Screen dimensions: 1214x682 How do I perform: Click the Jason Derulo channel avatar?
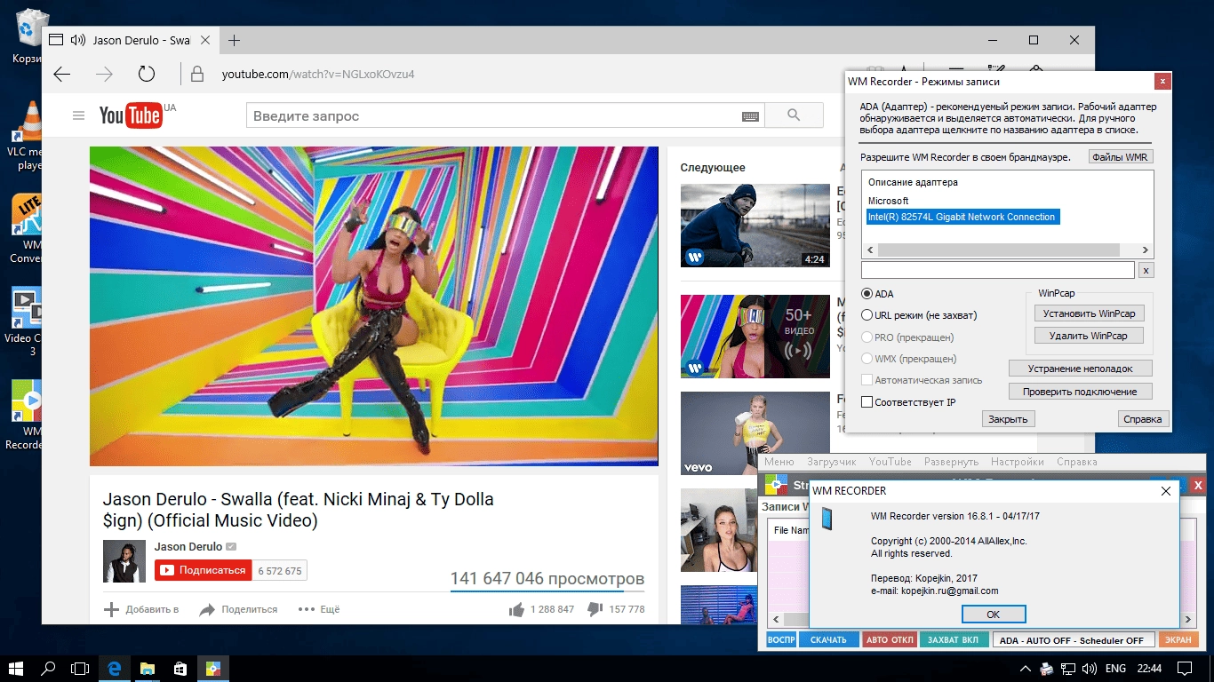(x=124, y=561)
